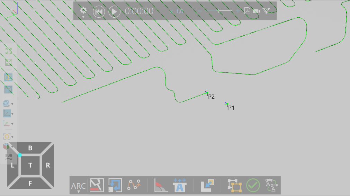Select the P2 path point
350x196 pixels.
(x=207, y=93)
